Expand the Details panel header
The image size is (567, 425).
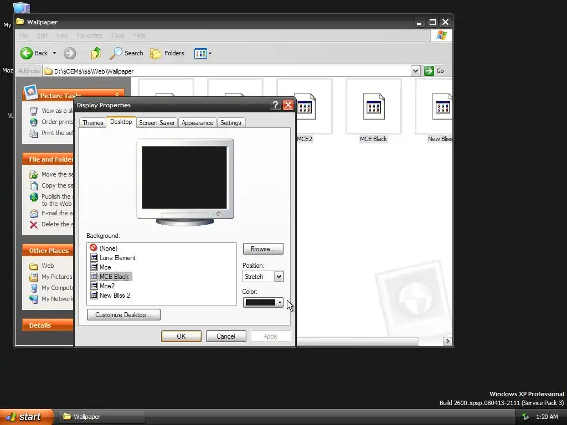pyautogui.click(x=48, y=325)
